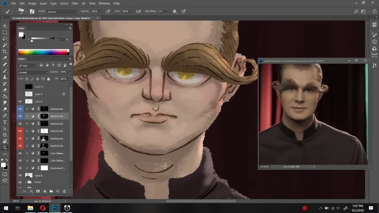The image size is (379, 213).
Task: Select the Path Selection tool
Action: click(x=5, y=128)
